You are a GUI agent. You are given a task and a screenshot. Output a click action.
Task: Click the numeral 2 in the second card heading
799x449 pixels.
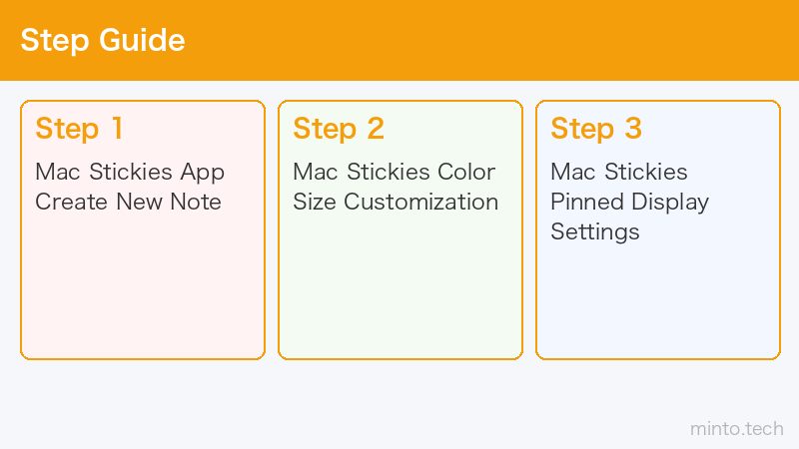pyautogui.click(x=376, y=128)
